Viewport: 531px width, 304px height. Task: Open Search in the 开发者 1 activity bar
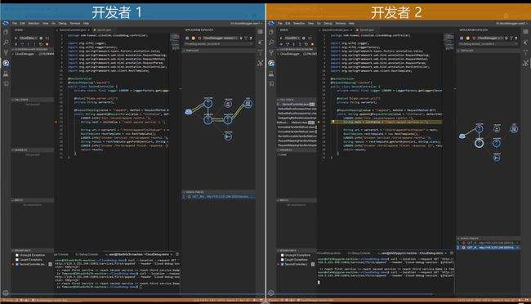tap(6, 42)
